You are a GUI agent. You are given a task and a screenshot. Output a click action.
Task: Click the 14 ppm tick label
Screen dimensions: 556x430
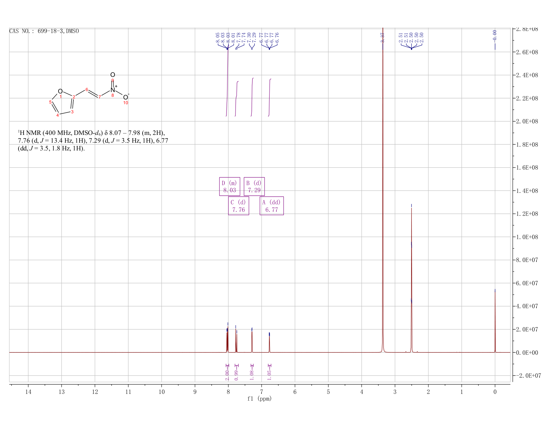pyautogui.click(x=28, y=392)
